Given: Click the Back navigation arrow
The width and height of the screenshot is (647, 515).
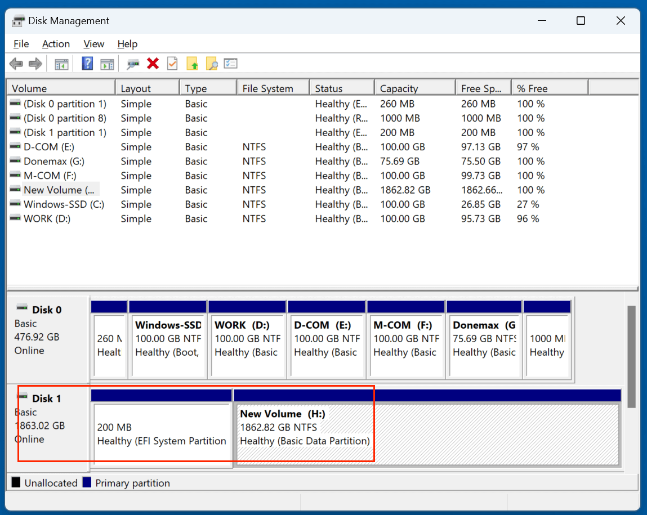Looking at the screenshot, I should [x=16, y=63].
